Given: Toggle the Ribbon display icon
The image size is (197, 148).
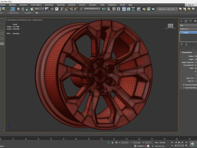Looking at the screenshot, I should click(x=124, y=9).
